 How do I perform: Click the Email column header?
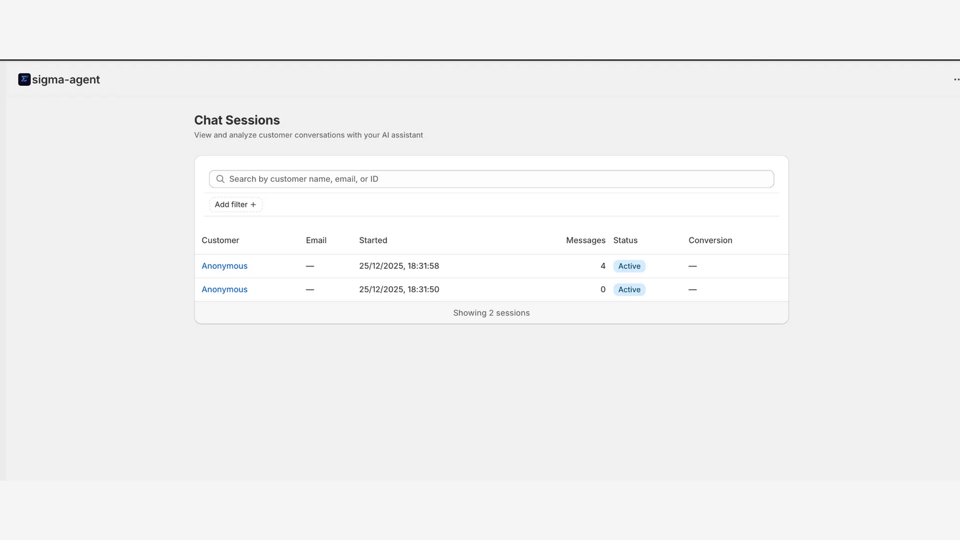tap(316, 240)
